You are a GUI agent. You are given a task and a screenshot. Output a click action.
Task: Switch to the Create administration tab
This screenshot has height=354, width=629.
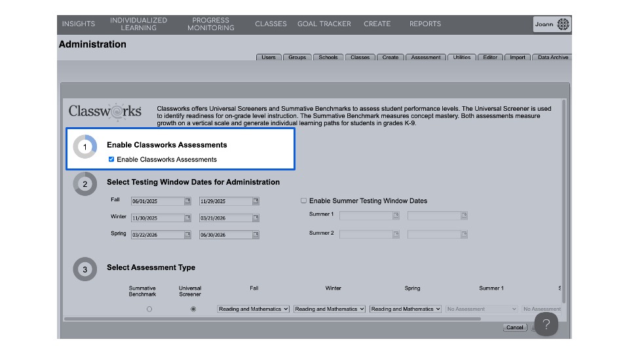(391, 58)
